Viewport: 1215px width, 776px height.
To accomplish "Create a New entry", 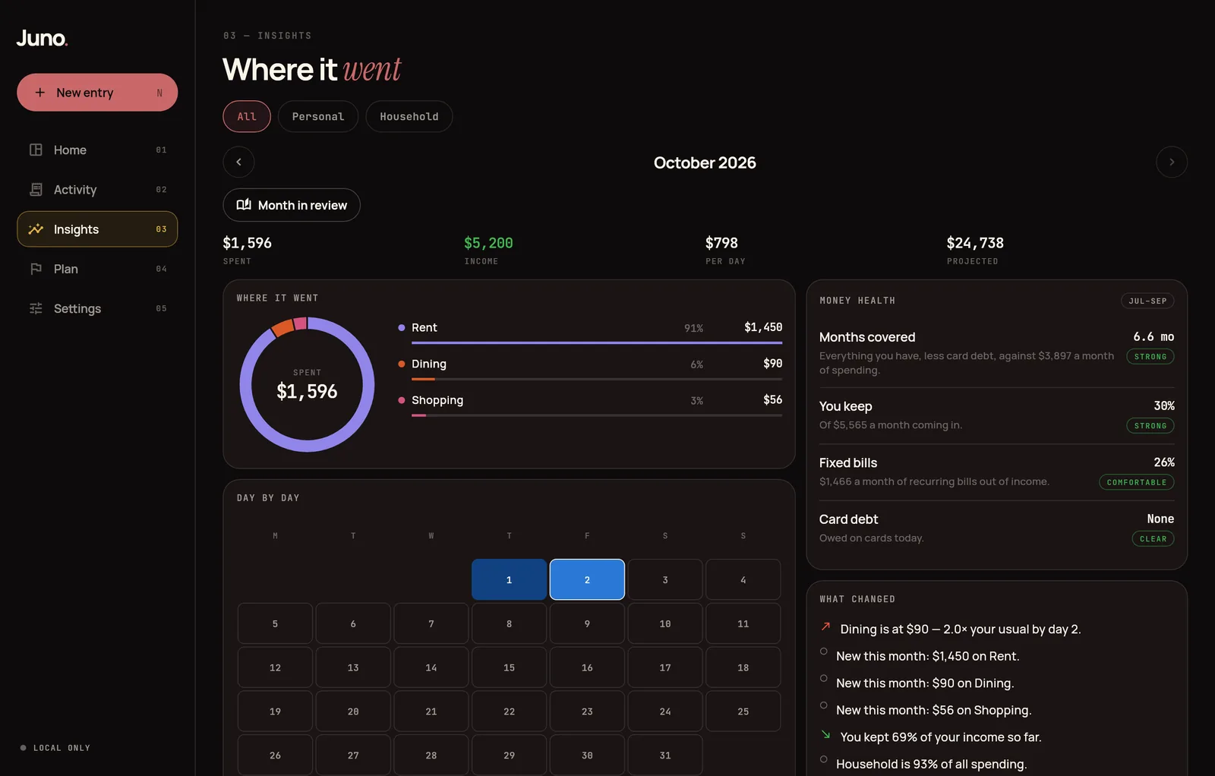I will click(x=97, y=93).
